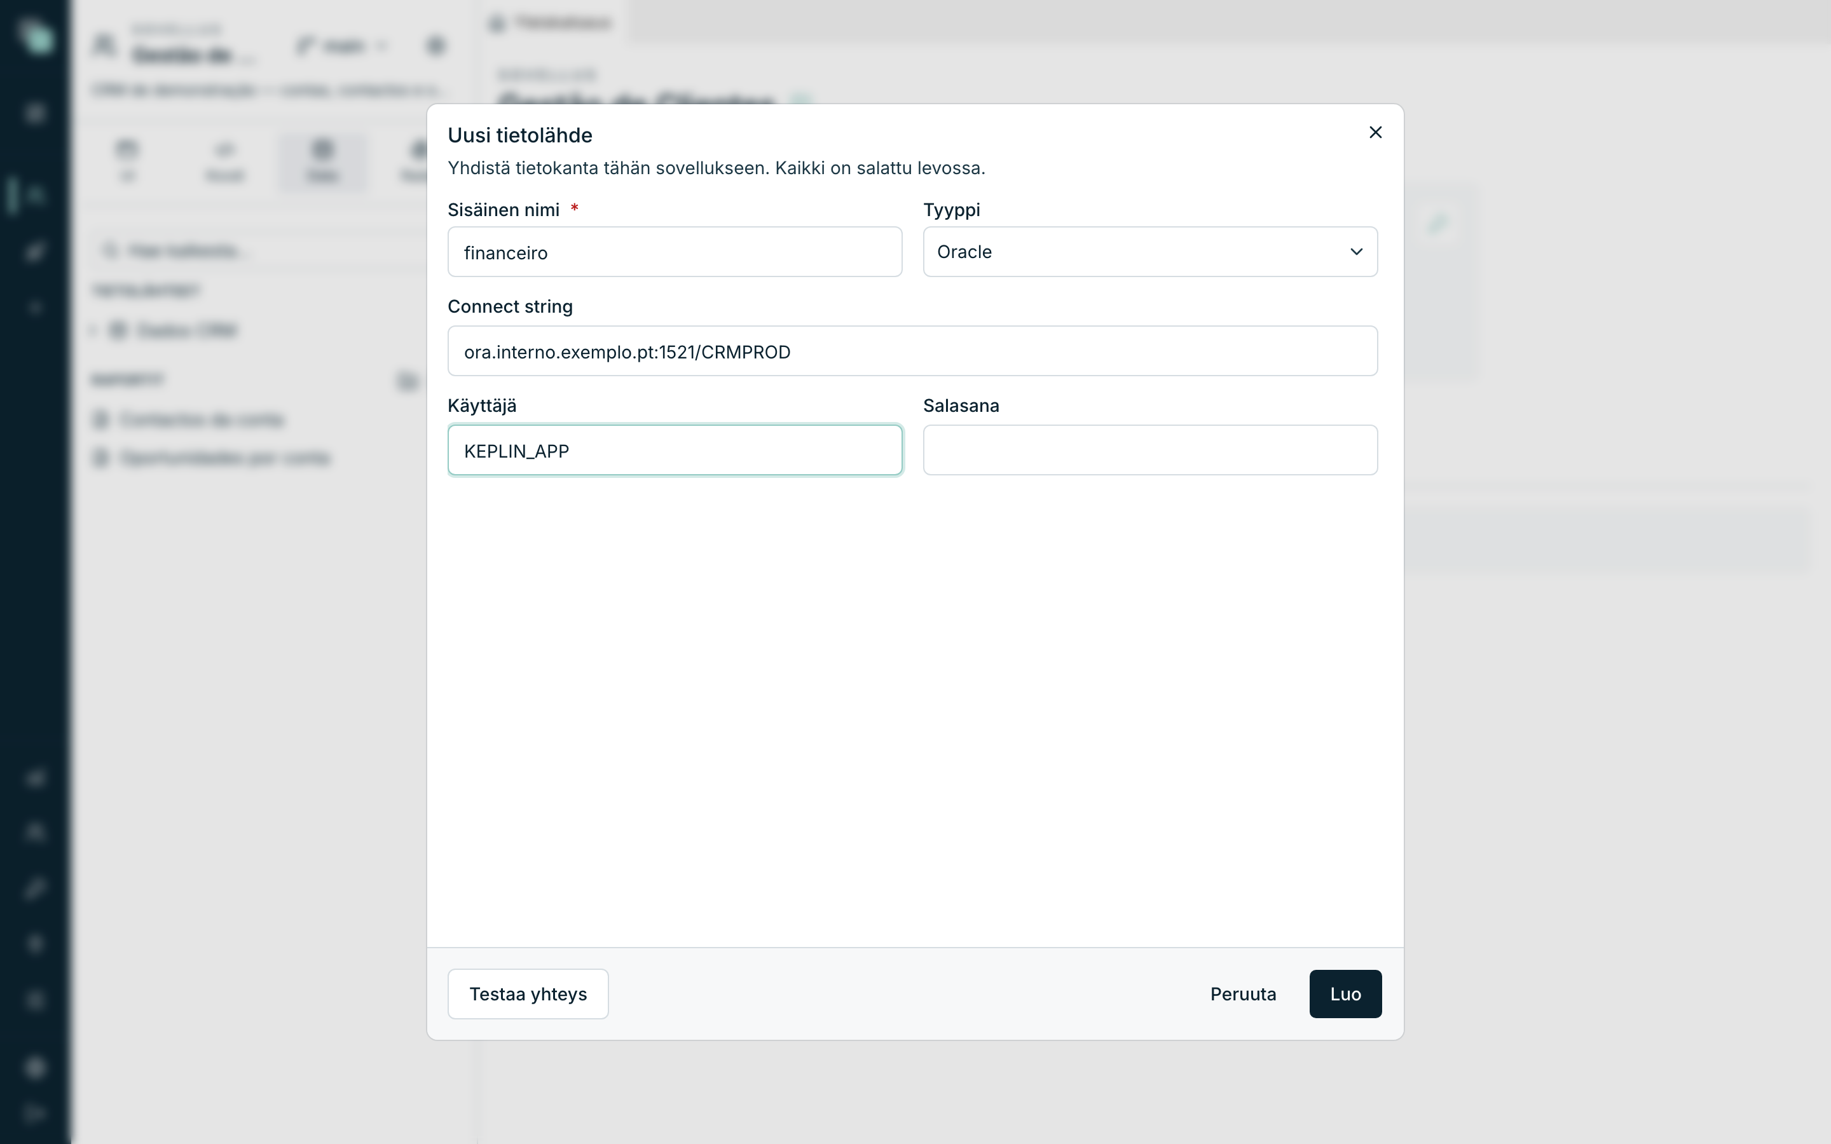Focus the Käyttäjä input field
Image resolution: width=1831 pixels, height=1144 pixels.
(x=675, y=450)
